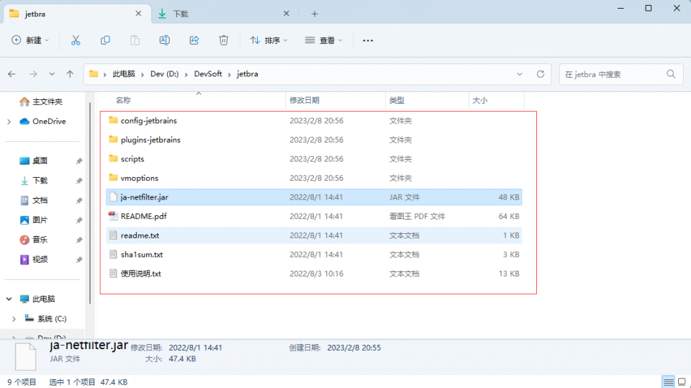Close the jetbra tab
The width and height of the screenshot is (691, 388).
[x=138, y=14]
